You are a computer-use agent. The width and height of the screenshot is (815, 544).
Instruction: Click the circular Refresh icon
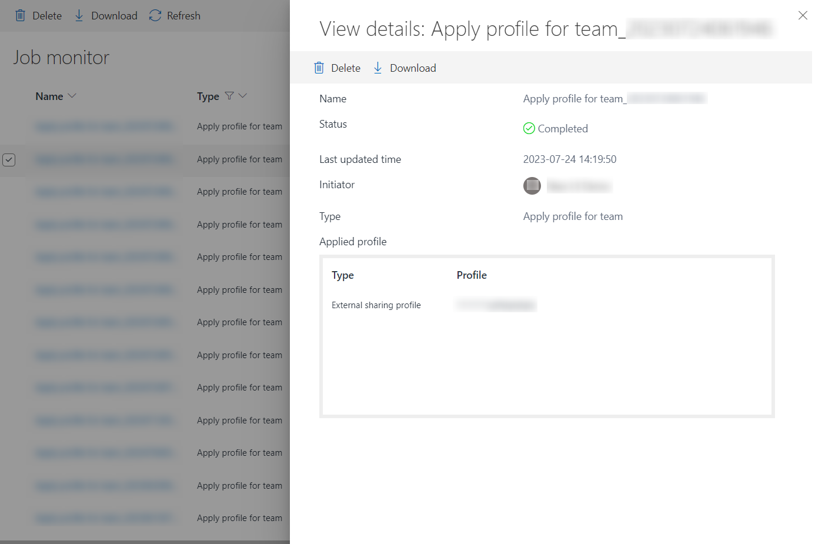(x=155, y=15)
